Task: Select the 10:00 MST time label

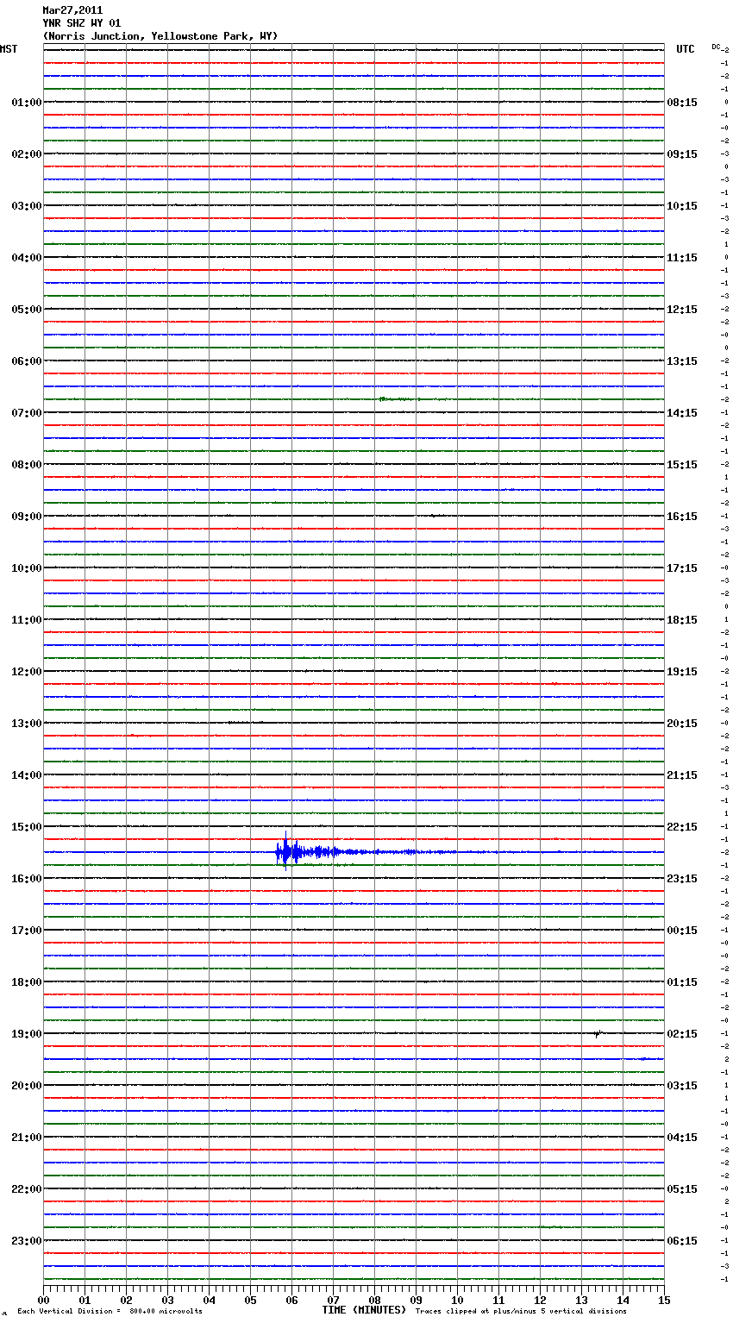Action: pyautogui.click(x=27, y=568)
